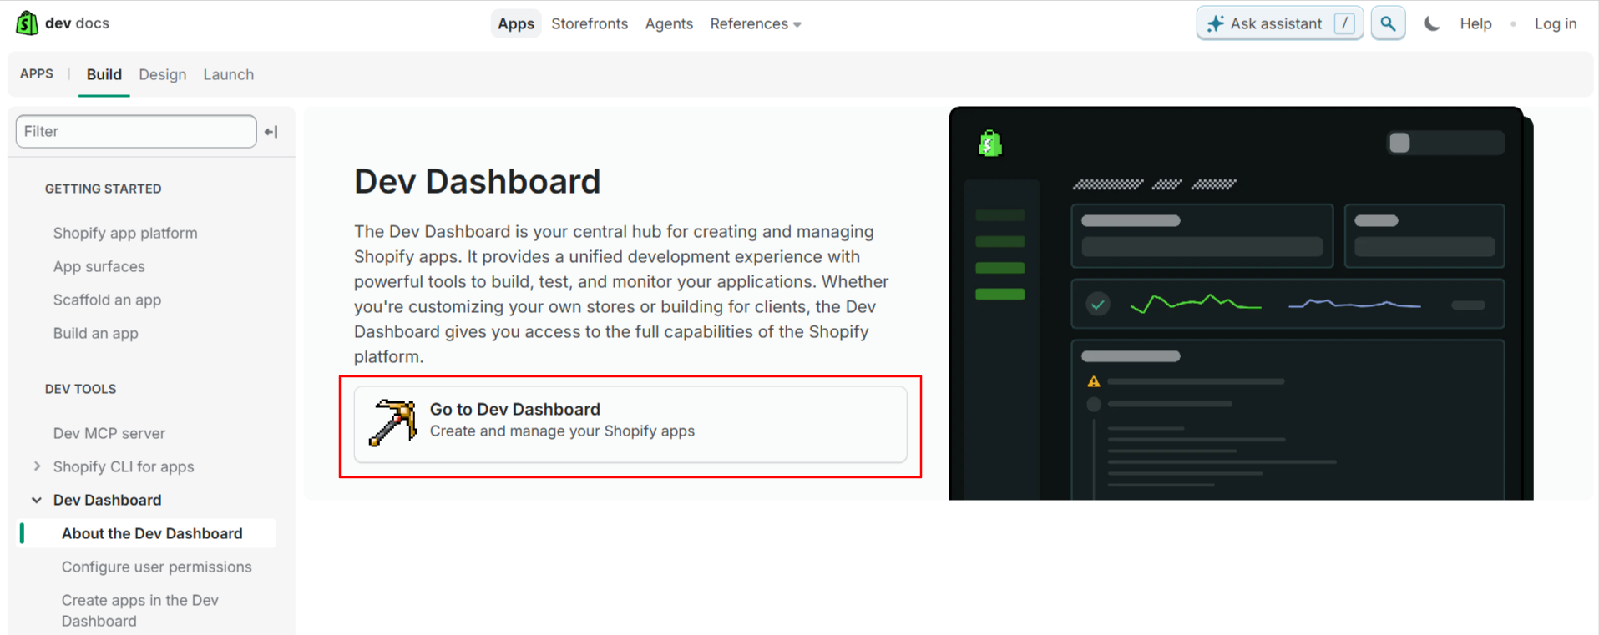
Task: Focus the Filter input field
Action: (135, 132)
